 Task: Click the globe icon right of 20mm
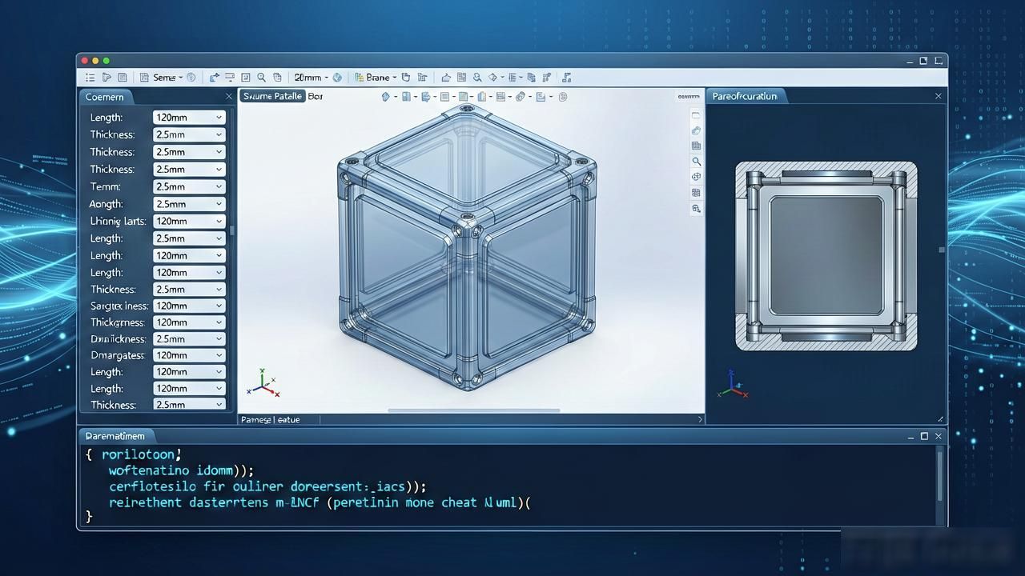pyautogui.click(x=337, y=78)
